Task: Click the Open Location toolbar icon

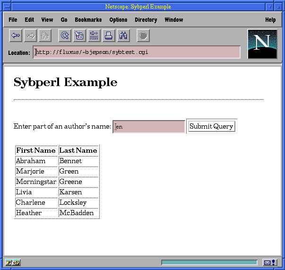Action: pyautogui.click(x=94, y=35)
